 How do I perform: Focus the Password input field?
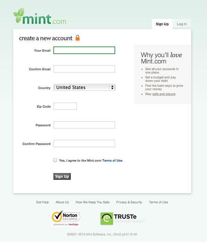tap(84, 125)
